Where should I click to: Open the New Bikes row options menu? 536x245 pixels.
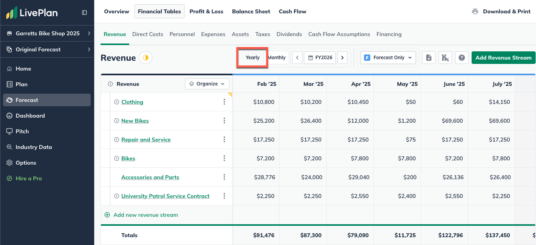pos(224,121)
